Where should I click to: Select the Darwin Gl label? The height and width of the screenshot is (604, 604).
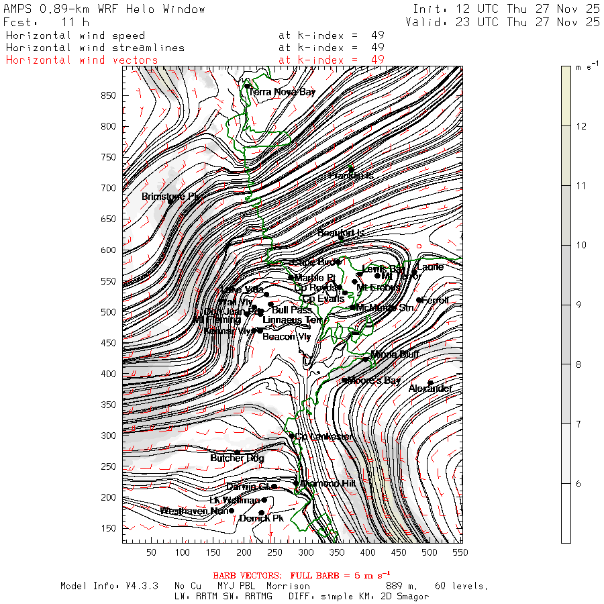click(248, 487)
